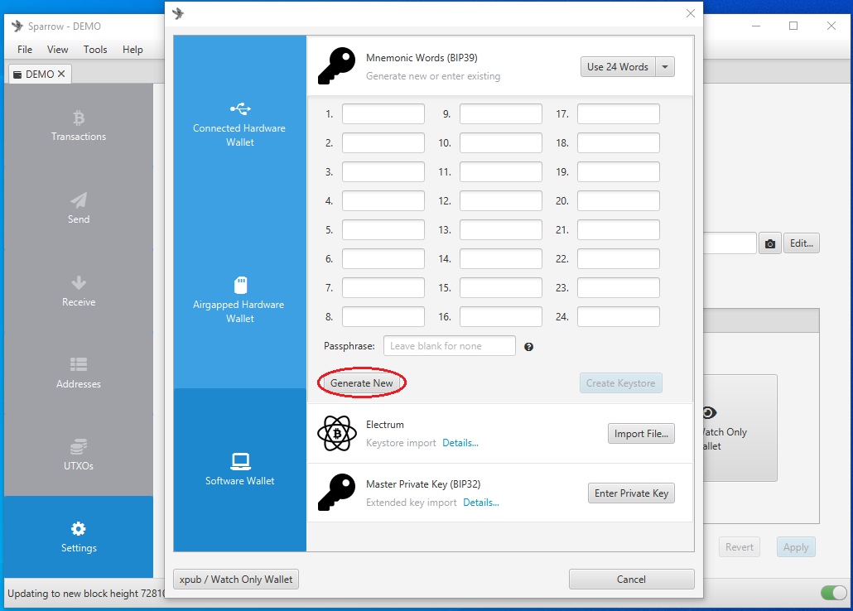Close the keystore dialog window
Image resolution: width=853 pixels, height=611 pixels.
691,13
